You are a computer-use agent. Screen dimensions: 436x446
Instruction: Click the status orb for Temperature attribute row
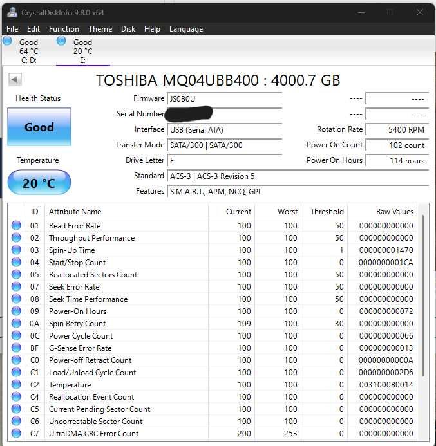click(x=16, y=384)
